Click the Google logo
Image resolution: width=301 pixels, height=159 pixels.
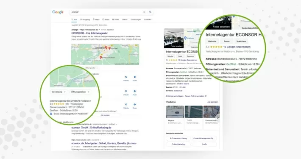coord(58,12)
